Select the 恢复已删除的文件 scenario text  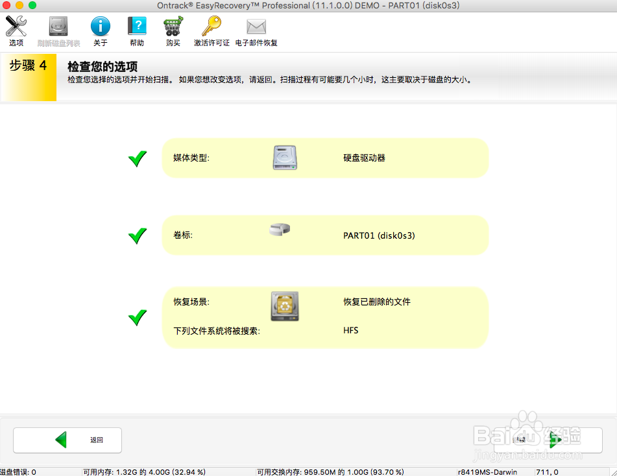pos(377,302)
